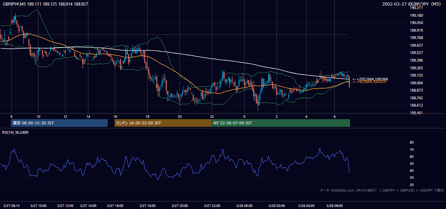Screen dimensions: 446x209
Task: Click hour label 0 under the price chart
Action: coord(244,116)
